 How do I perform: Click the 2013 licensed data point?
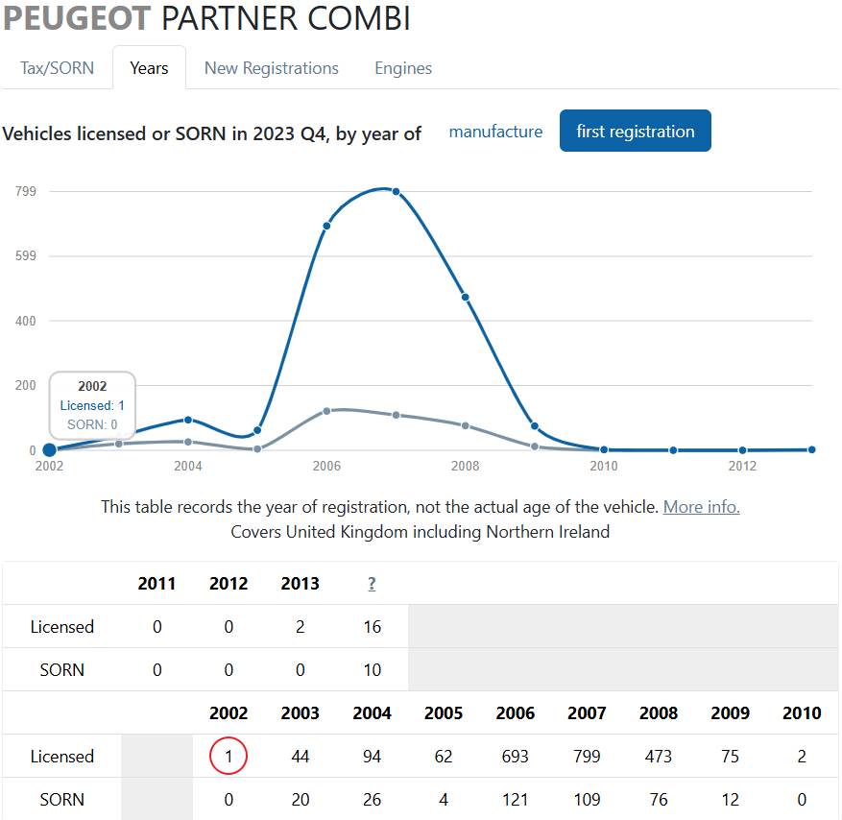[x=812, y=450]
